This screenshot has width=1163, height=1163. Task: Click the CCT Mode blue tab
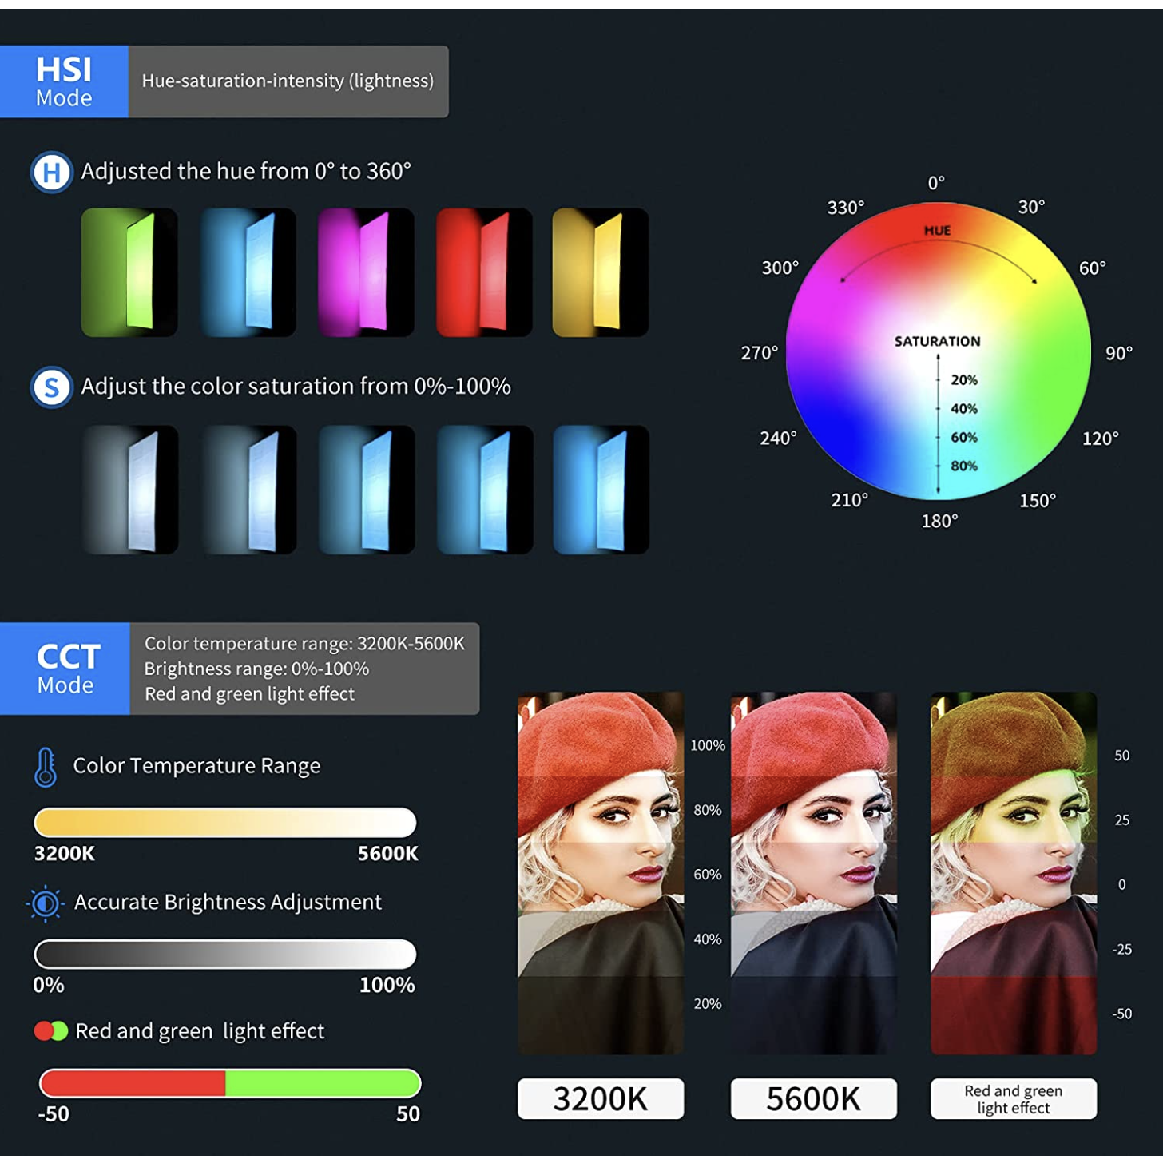65,669
